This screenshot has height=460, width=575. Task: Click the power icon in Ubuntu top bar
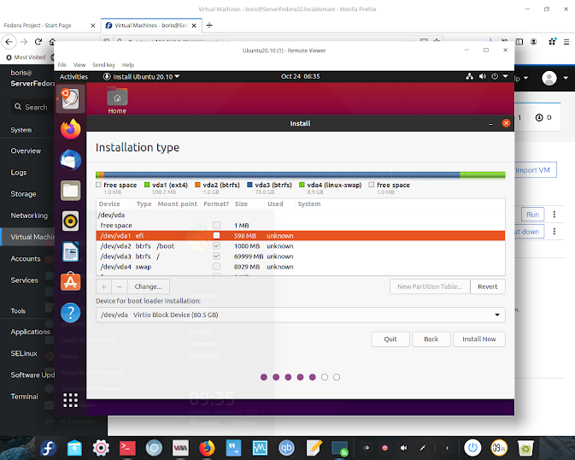(495, 76)
